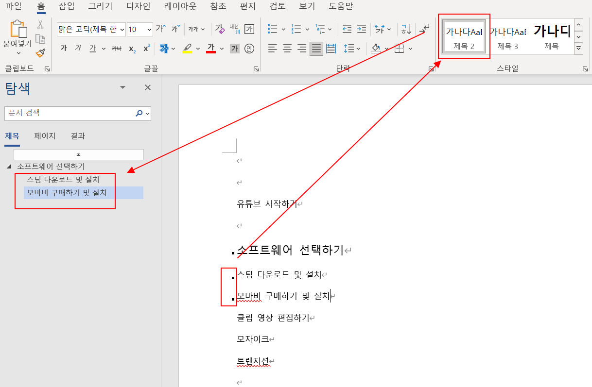Toggle italic formatting
The width and height of the screenshot is (592, 387).
(x=78, y=49)
